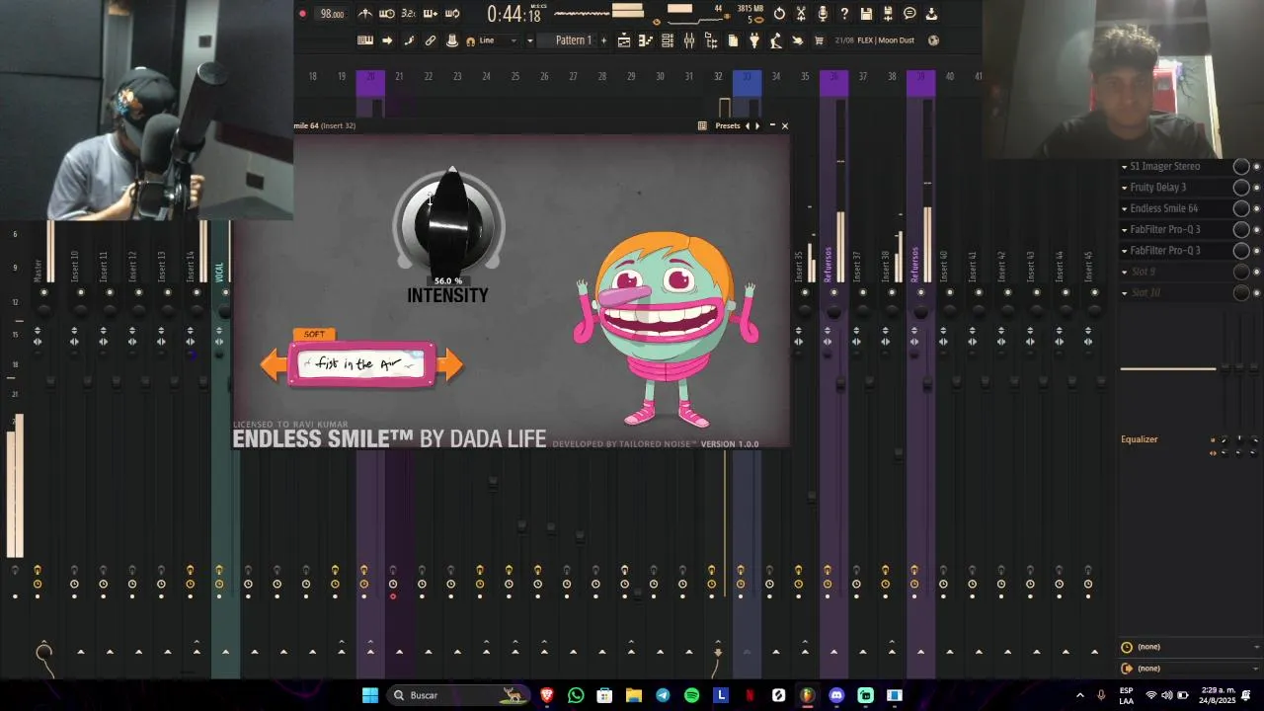
Task: Click the SOFT category tag
Action: tap(314, 334)
